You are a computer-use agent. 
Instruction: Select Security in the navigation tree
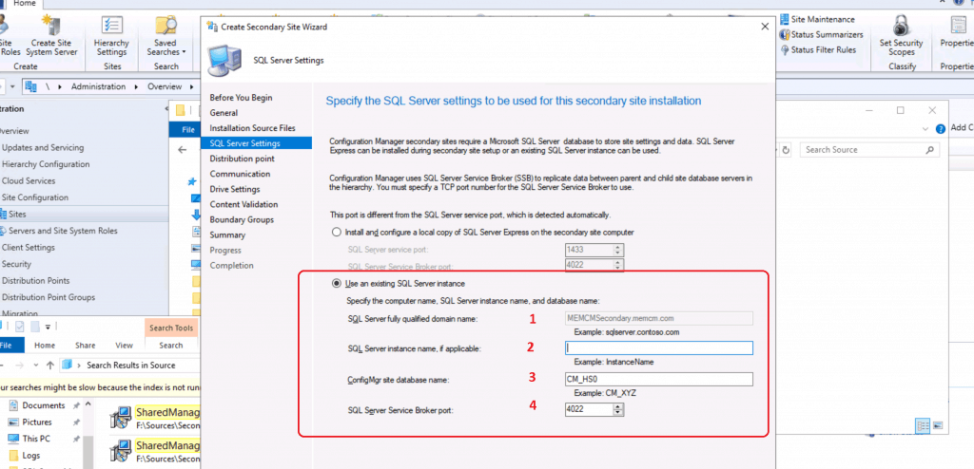coord(16,264)
